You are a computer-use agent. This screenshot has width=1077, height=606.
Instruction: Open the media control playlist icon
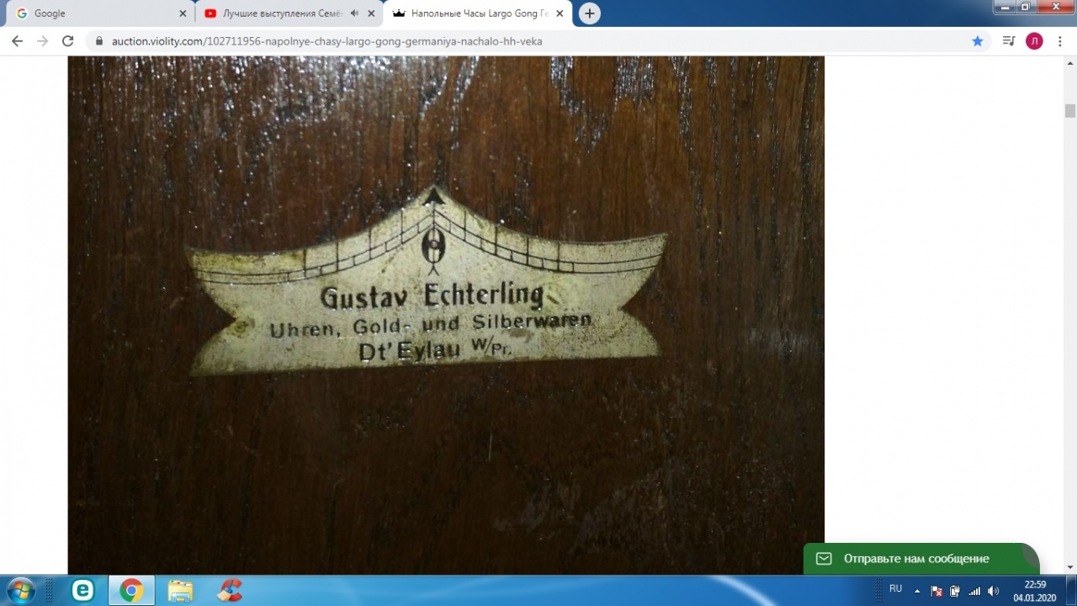coord(1008,41)
